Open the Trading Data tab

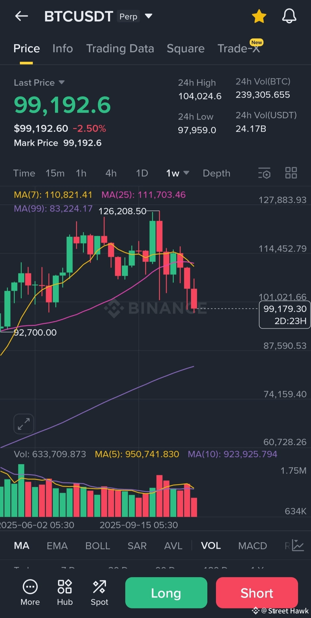[120, 48]
